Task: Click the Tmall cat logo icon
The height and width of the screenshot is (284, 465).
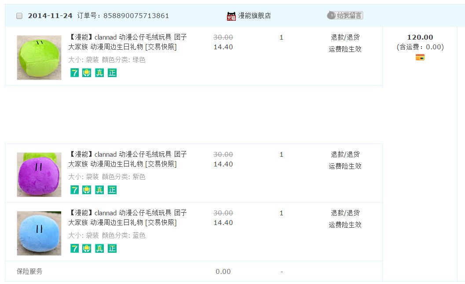Action: 231,16
